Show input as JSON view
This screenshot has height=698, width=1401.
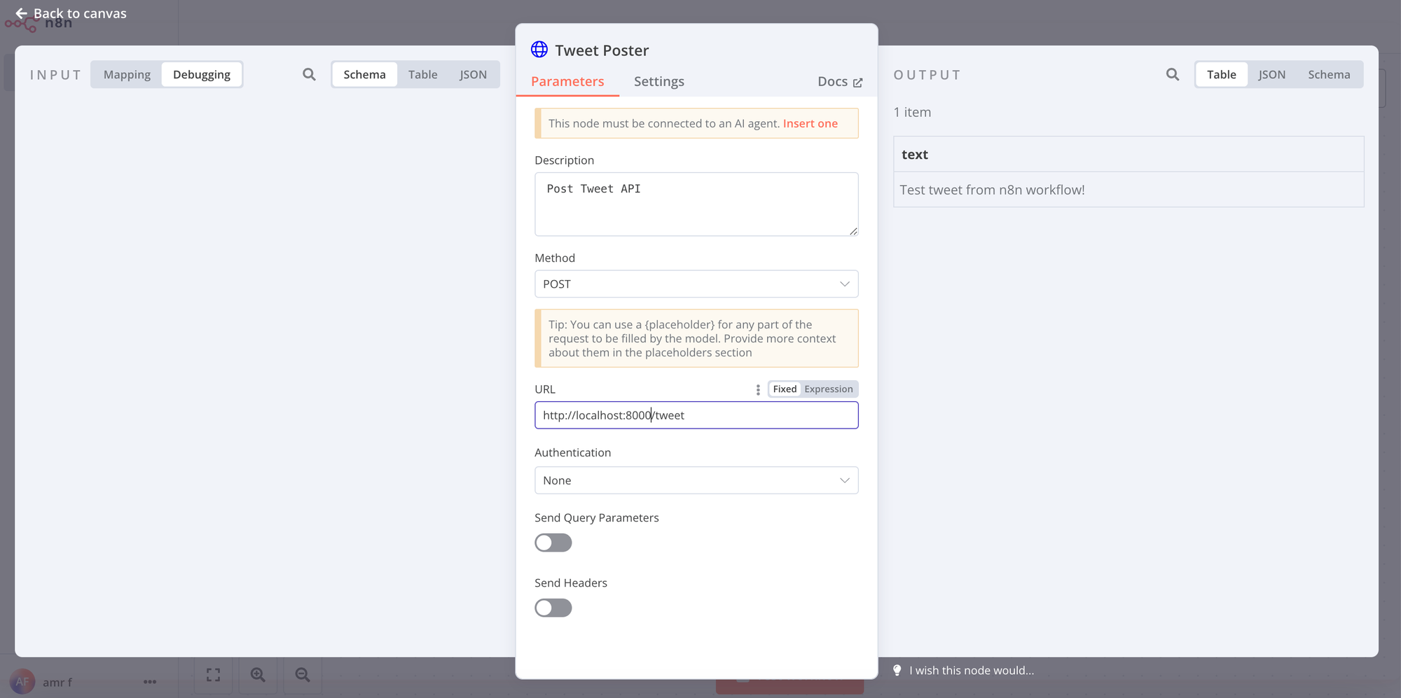coord(473,75)
